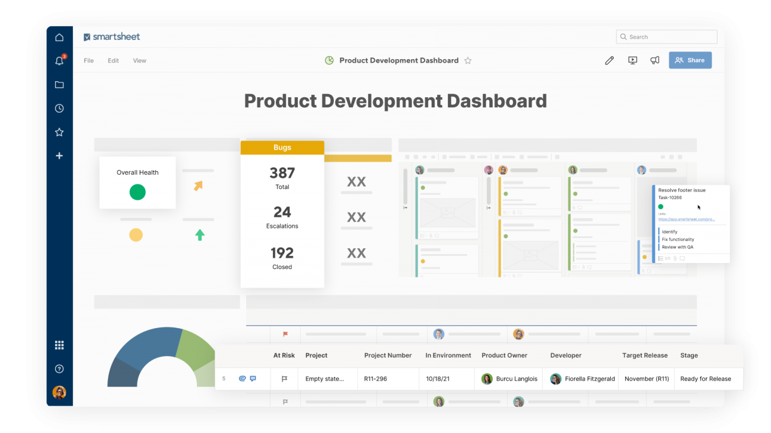View Favorites via the sidebar star icon
Screen dimensions: 771x433
pos(59,131)
